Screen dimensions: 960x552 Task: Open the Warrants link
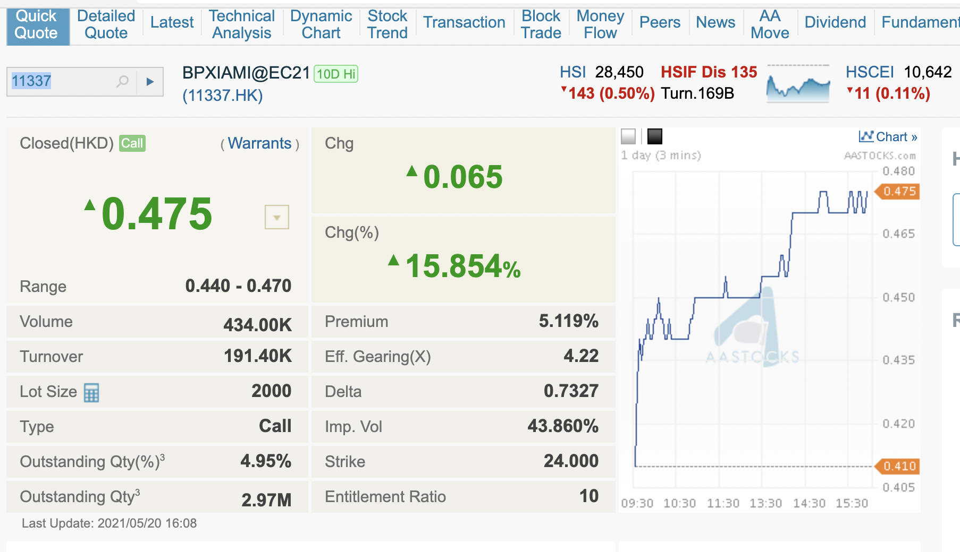[259, 143]
